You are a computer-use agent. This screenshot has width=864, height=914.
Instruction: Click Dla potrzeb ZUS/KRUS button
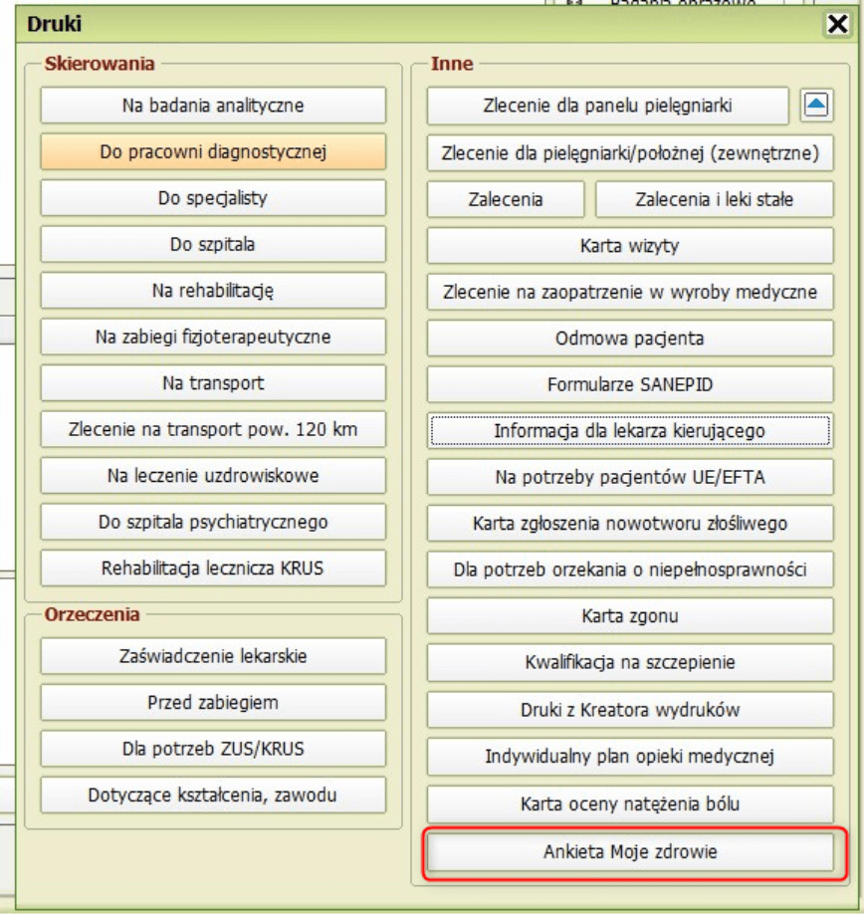213,749
